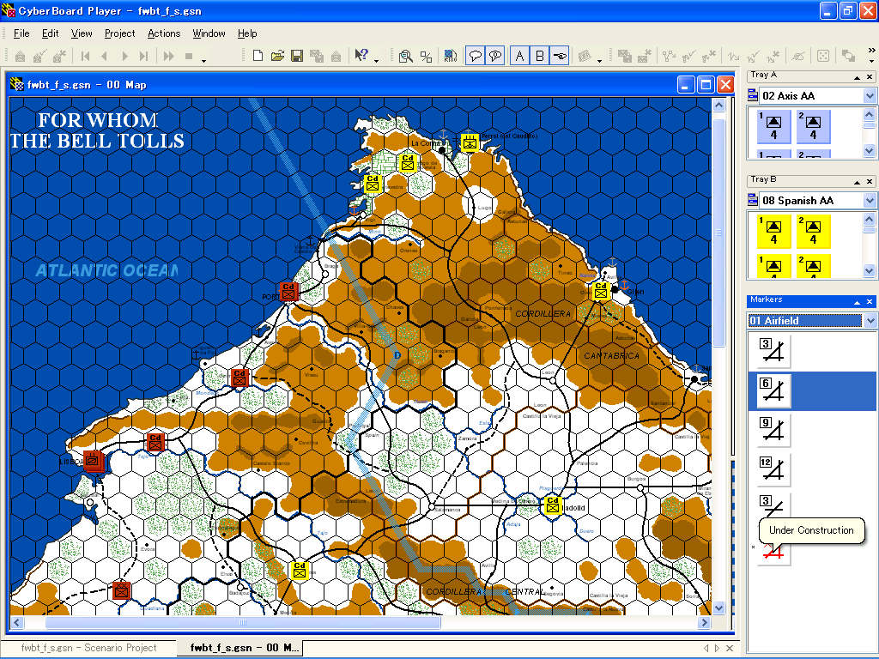
Task: Click the percent scale toolbar icon
Action: click(426, 57)
